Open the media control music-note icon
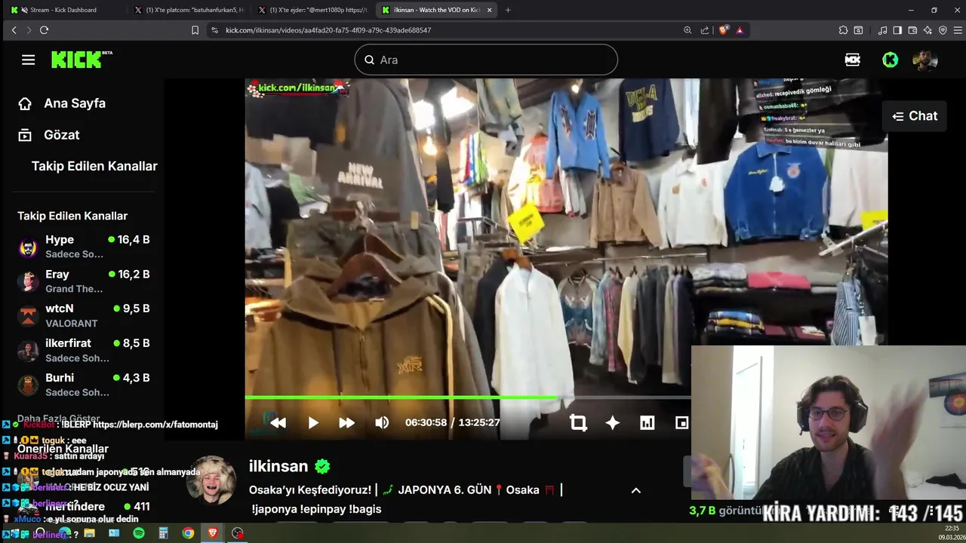Viewport: 966px width, 543px height. tap(882, 30)
